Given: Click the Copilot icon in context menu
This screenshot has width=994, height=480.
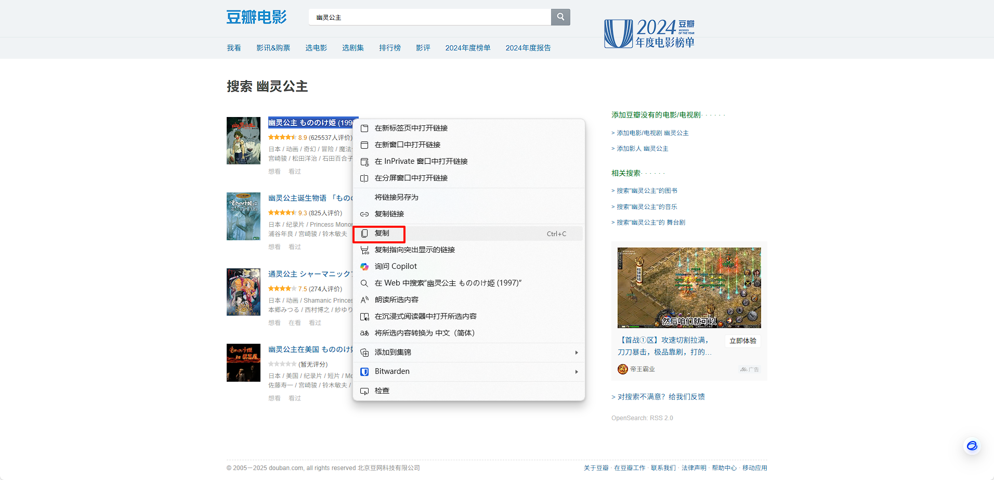Looking at the screenshot, I should pos(364,267).
